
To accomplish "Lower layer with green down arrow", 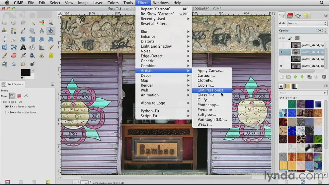I will (302, 77).
